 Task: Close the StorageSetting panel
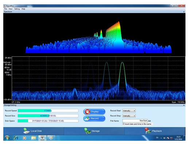click(x=184, y=105)
